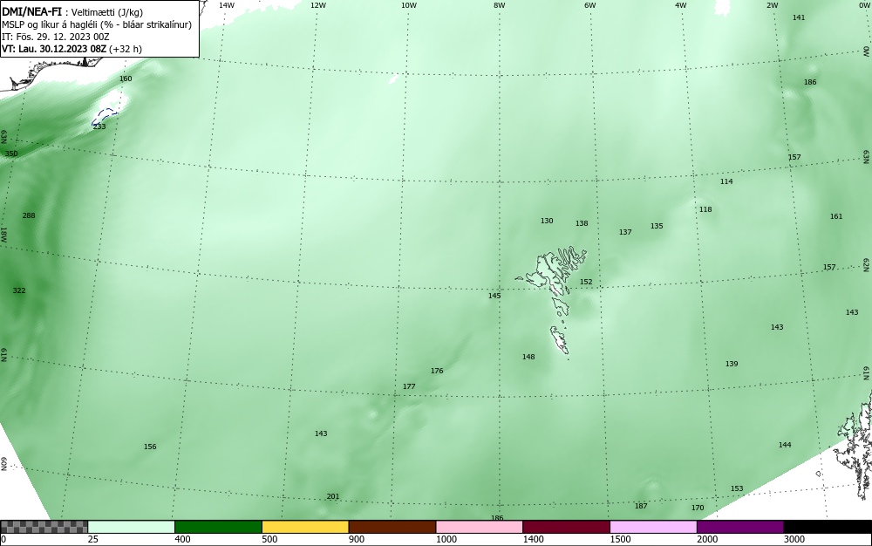The height and width of the screenshot is (546, 872).
Task: Click the dark purple 2000–3000 legend swatch
Action: tap(740, 527)
